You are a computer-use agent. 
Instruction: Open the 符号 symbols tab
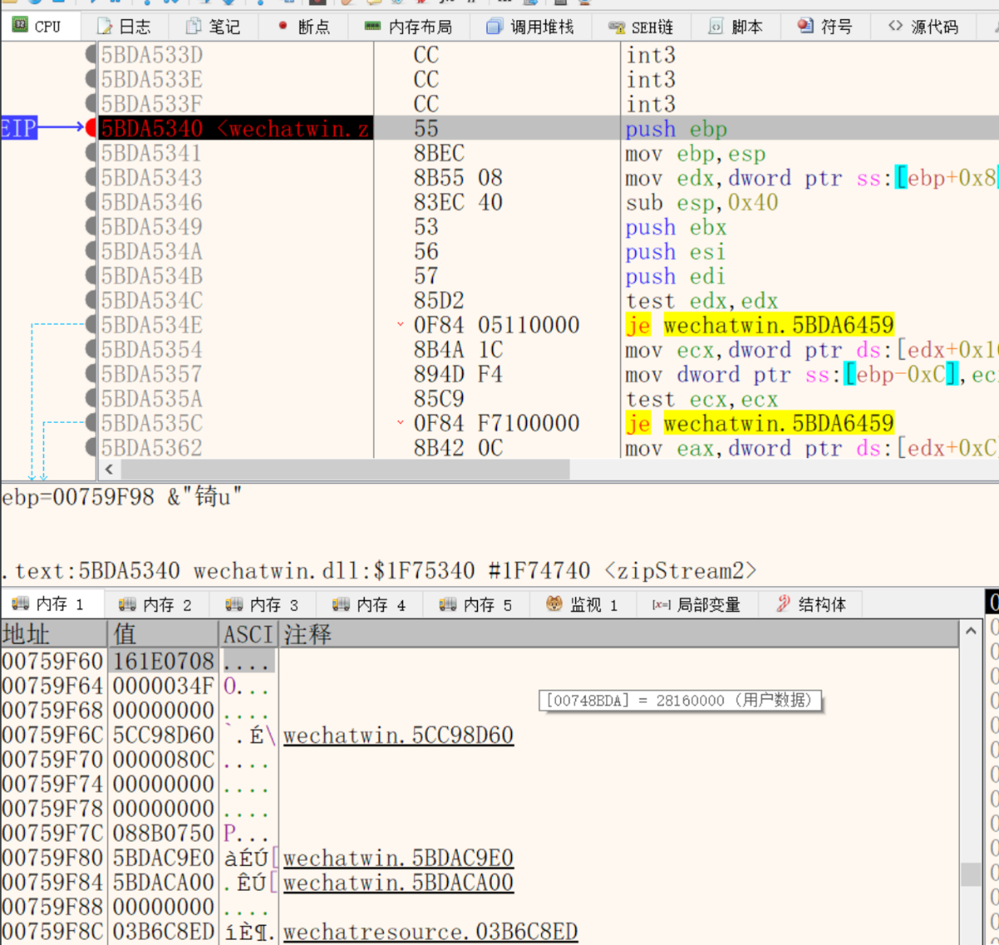825,27
